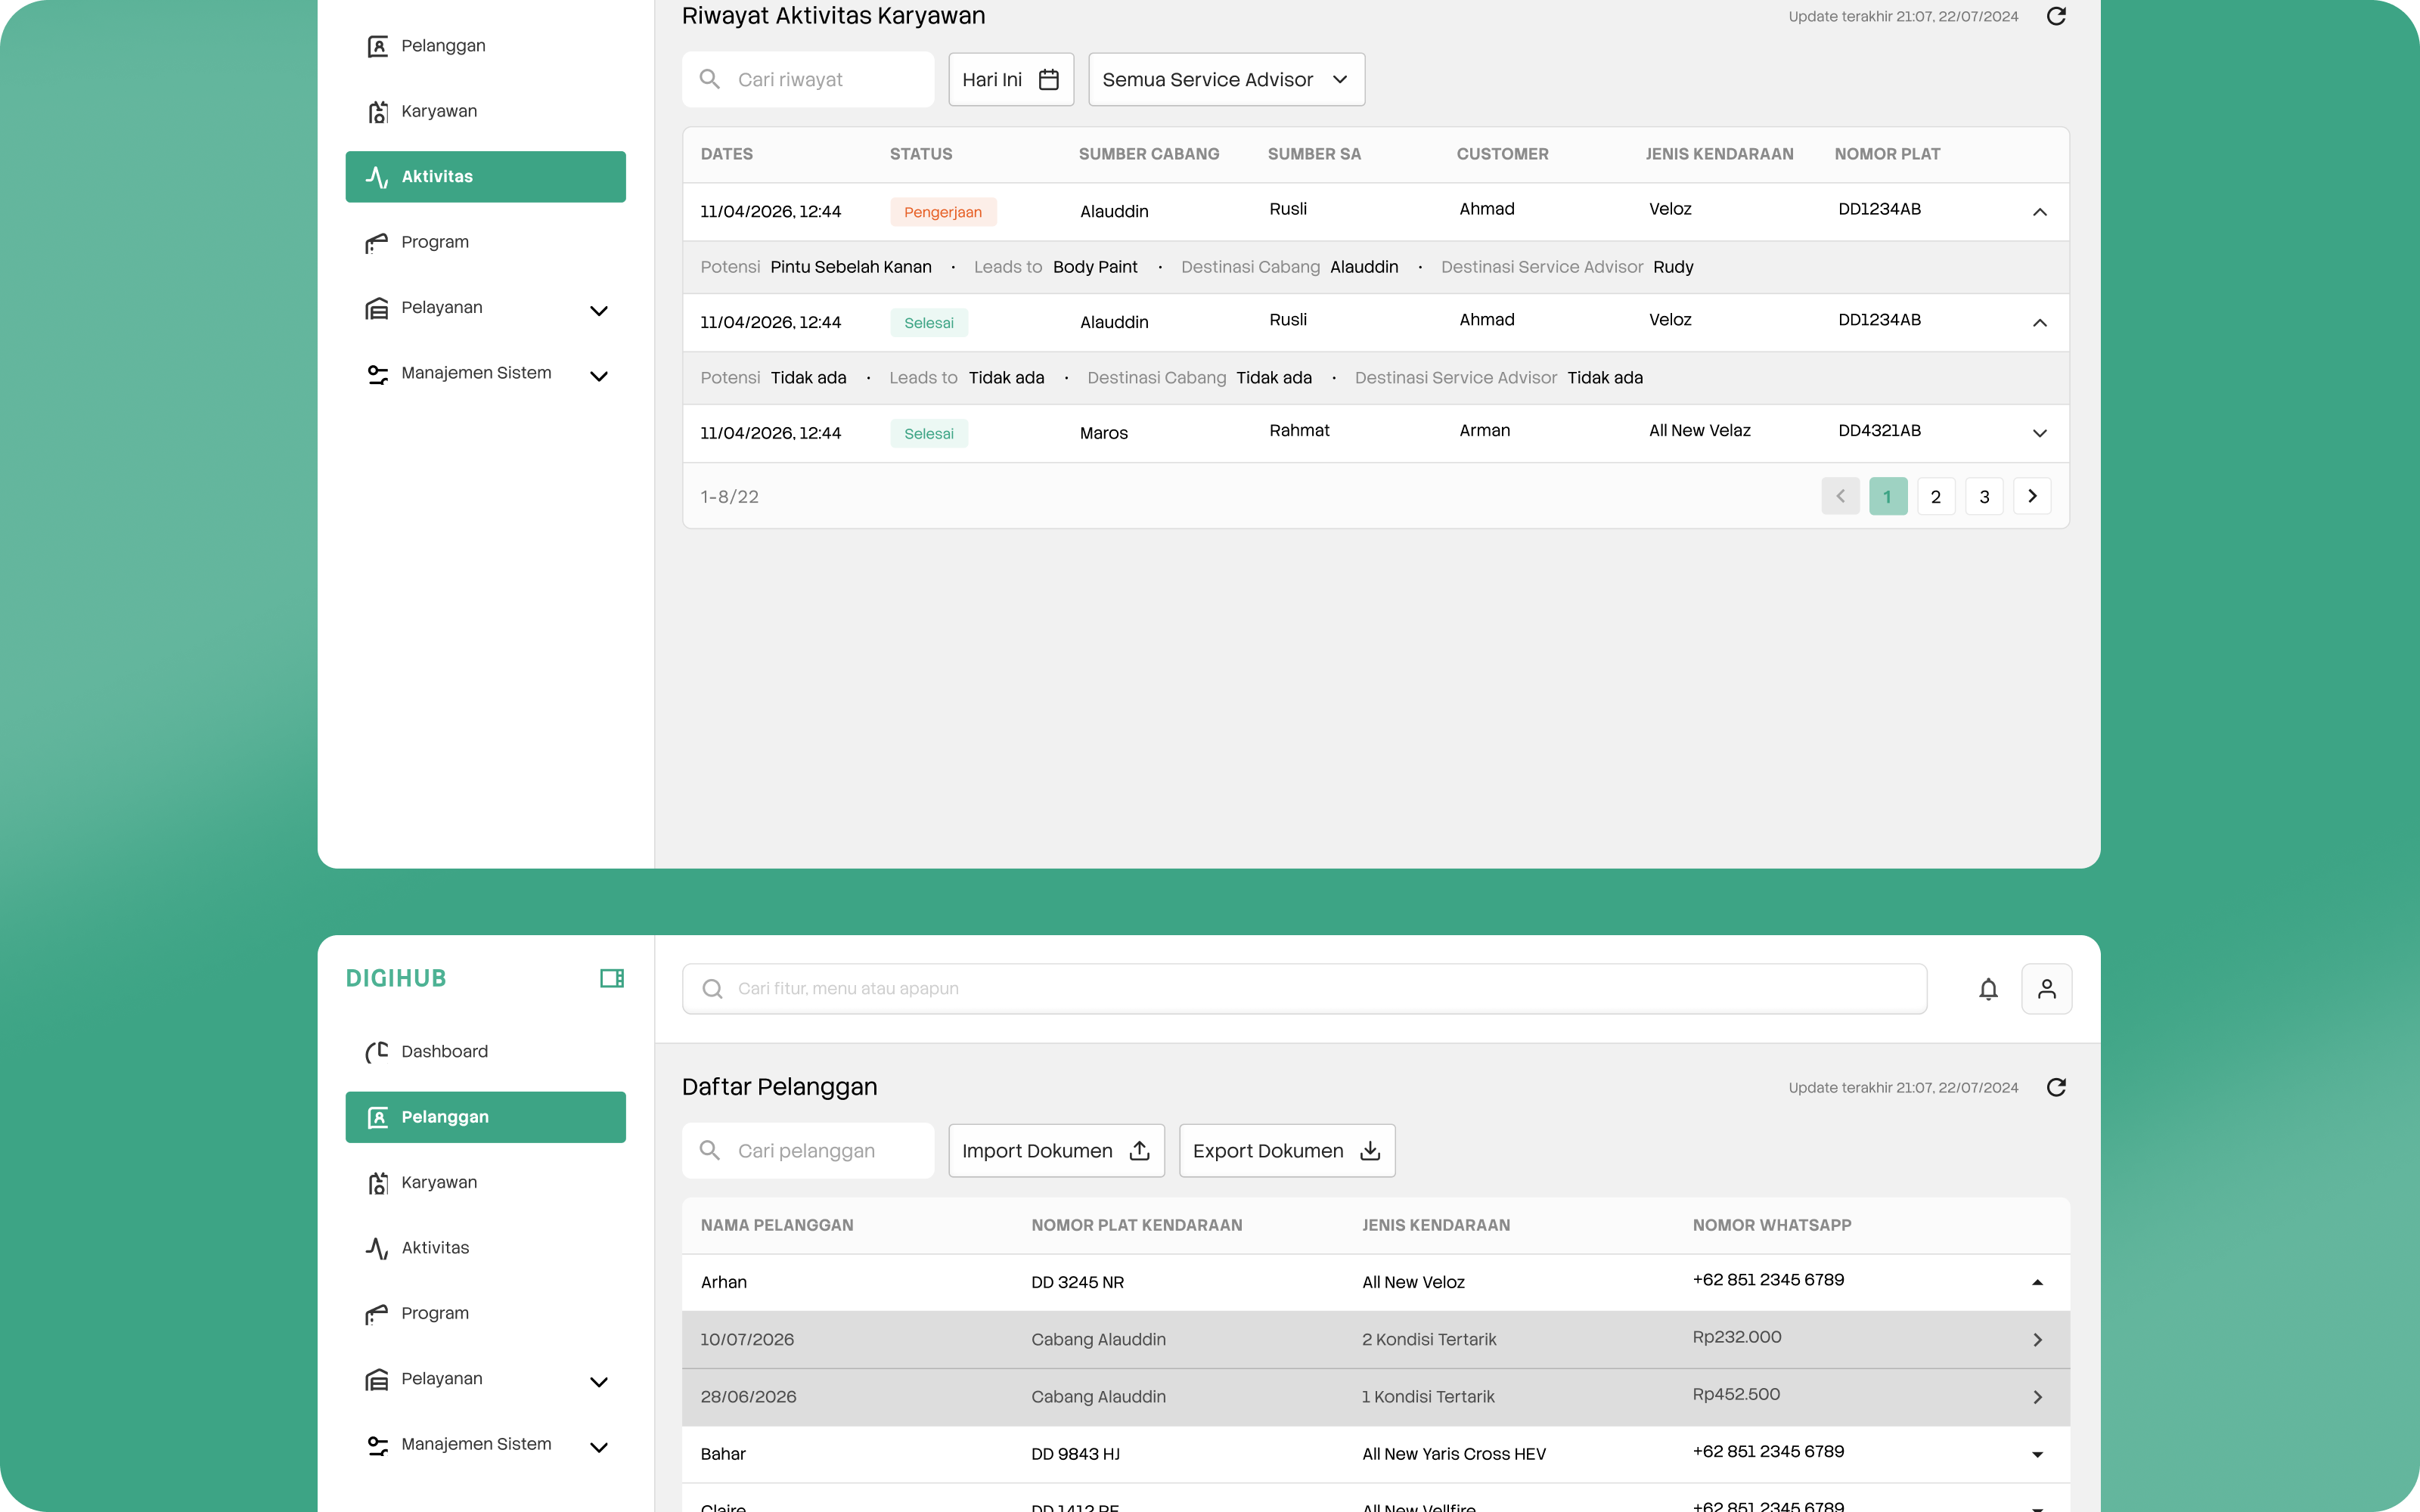Click the magnifier icon in Cari pelanggan

[710, 1150]
